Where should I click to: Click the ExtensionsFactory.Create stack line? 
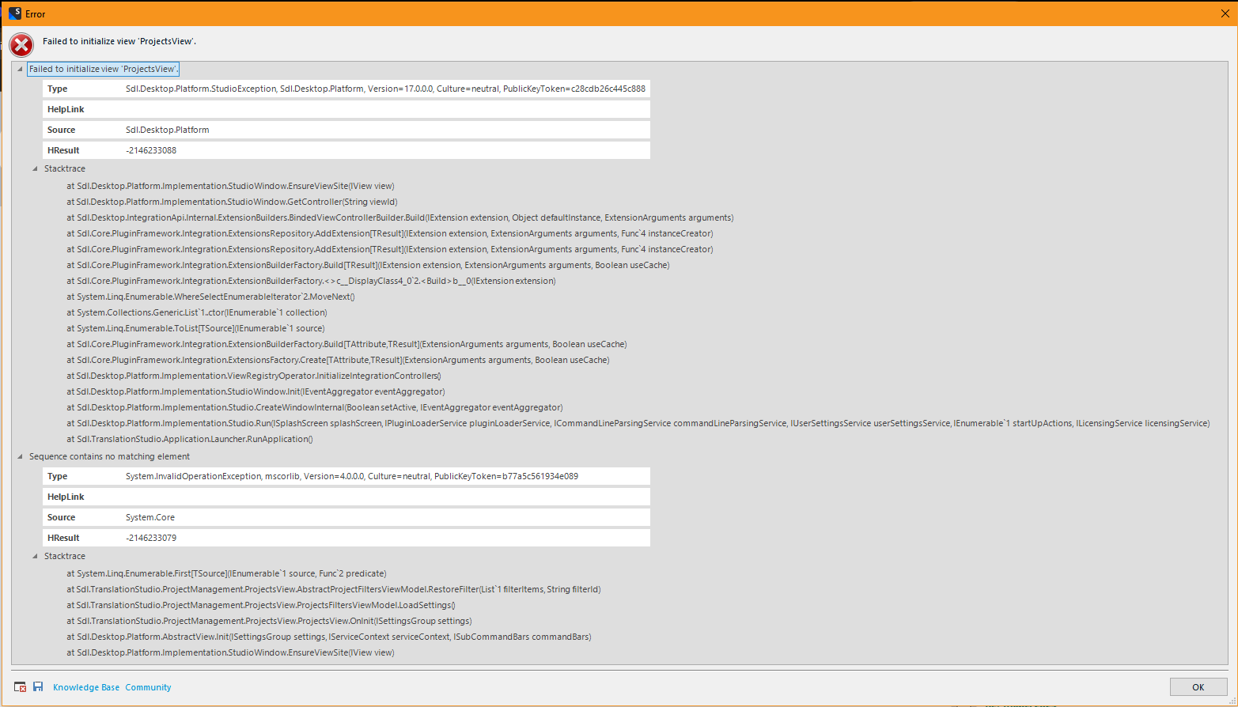click(338, 360)
